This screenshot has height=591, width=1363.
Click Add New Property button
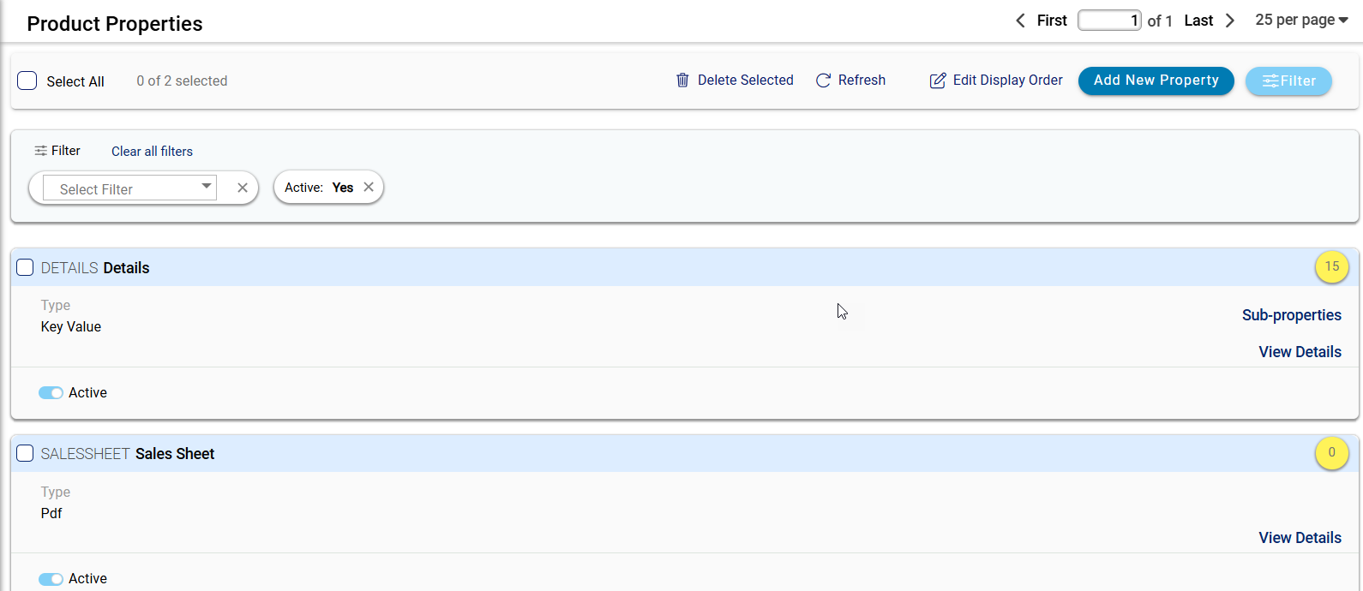coord(1156,81)
